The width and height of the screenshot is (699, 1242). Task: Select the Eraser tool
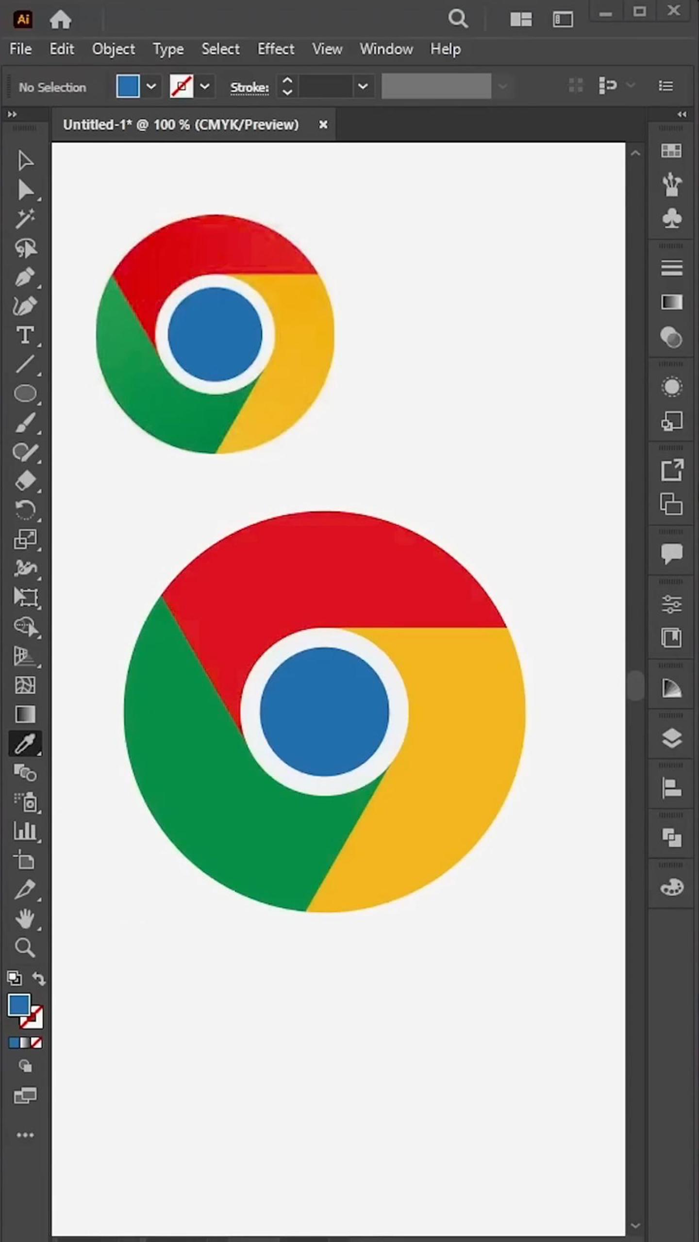(25, 481)
